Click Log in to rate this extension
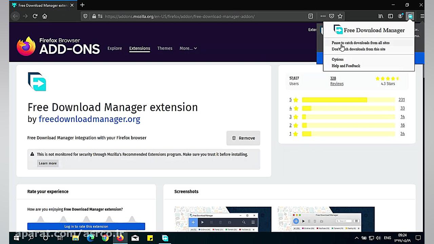Viewport: 434px width, 244px height. (x=86, y=226)
